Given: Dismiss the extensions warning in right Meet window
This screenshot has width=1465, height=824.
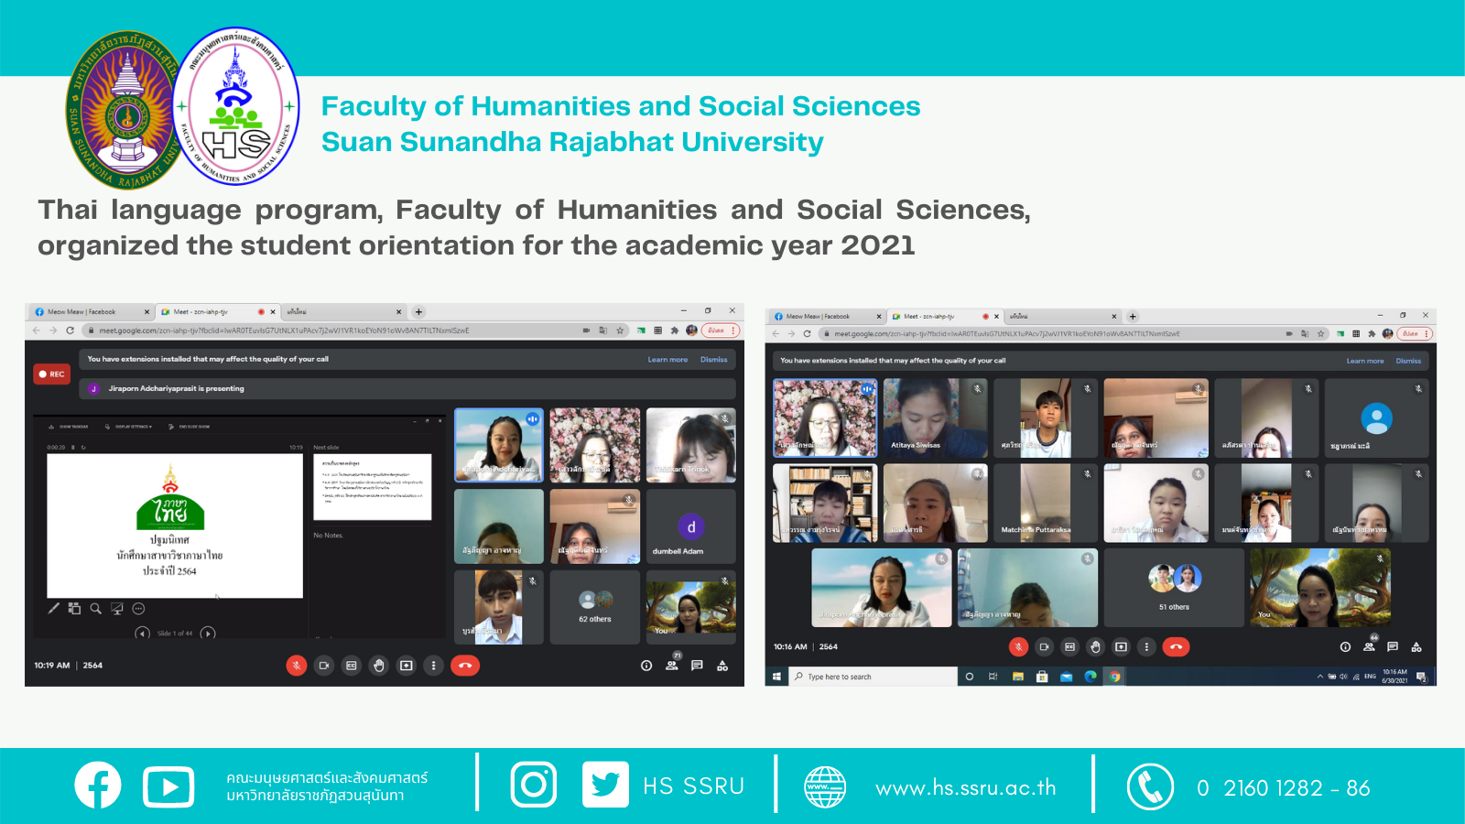Looking at the screenshot, I should (1408, 361).
